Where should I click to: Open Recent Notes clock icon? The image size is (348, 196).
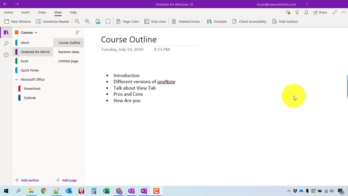pyautogui.click(x=6, y=55)
